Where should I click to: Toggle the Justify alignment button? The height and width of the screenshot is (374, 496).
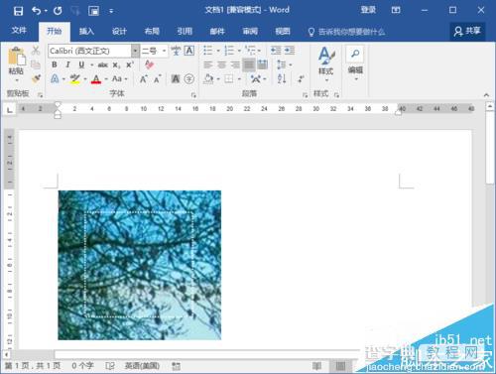tap(249, 64)
